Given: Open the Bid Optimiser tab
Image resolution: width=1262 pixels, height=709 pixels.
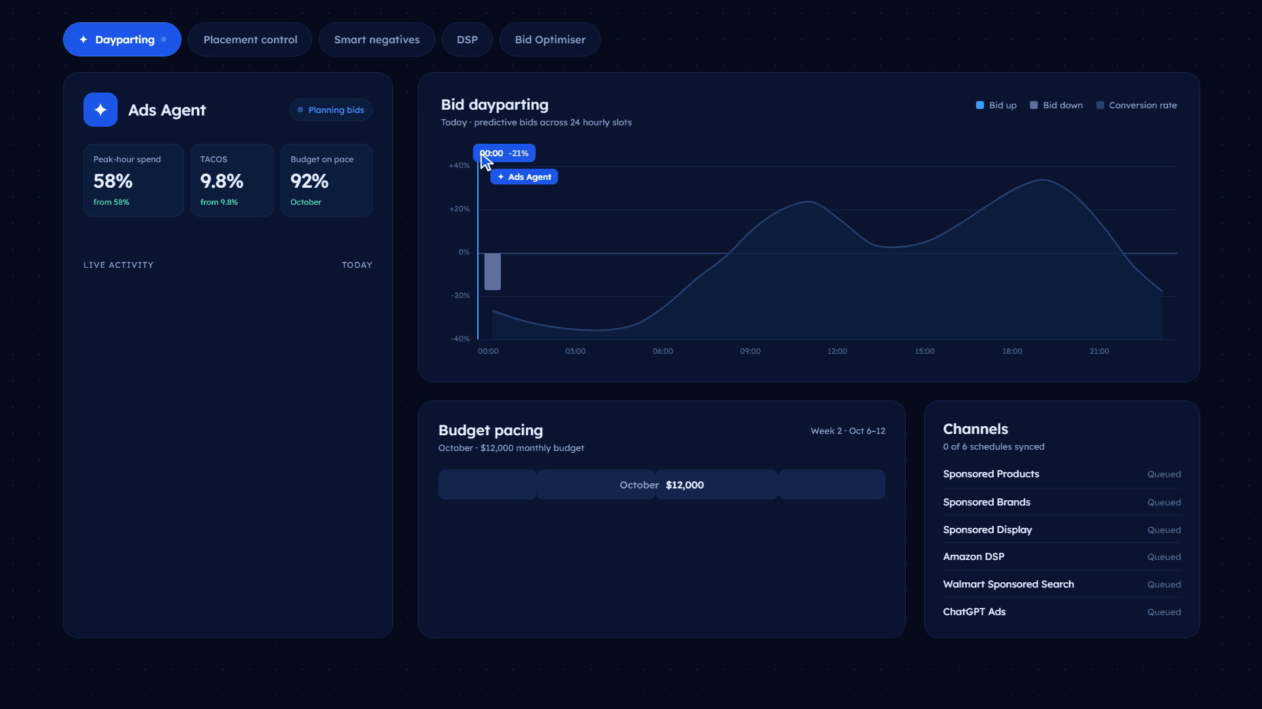Looking at the screenshot, I should pos(550,39).
